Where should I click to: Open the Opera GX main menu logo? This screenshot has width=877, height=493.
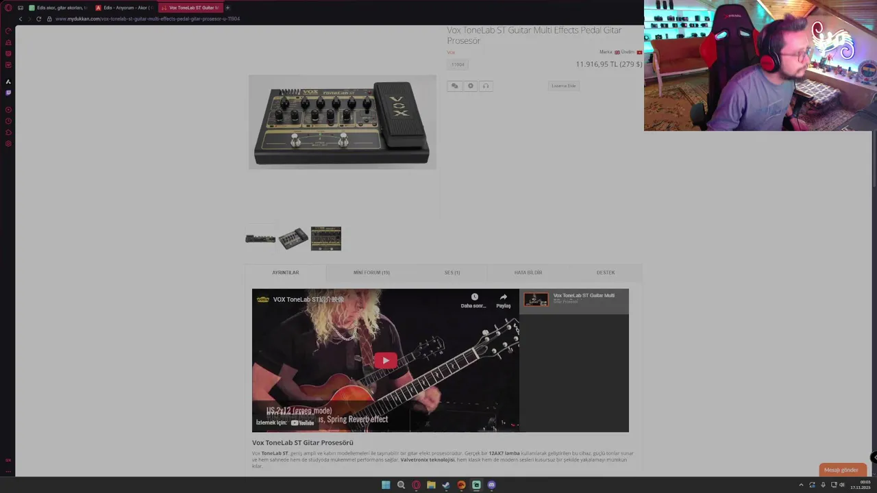[x=8, y=8]
